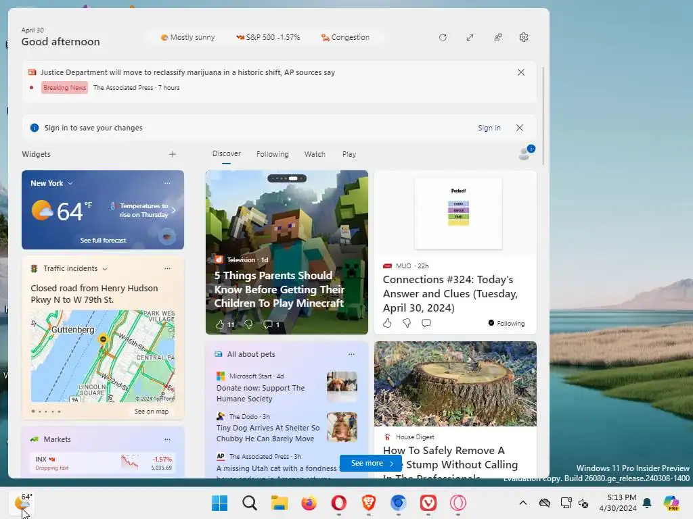Viewport: 693px width, 519px height.
Task: Open the Congestion traffic chip
Action: 345,38
